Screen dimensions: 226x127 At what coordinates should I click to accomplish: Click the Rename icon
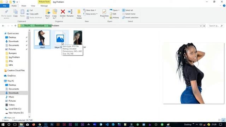pyautogui.click(x=70, y=12)
